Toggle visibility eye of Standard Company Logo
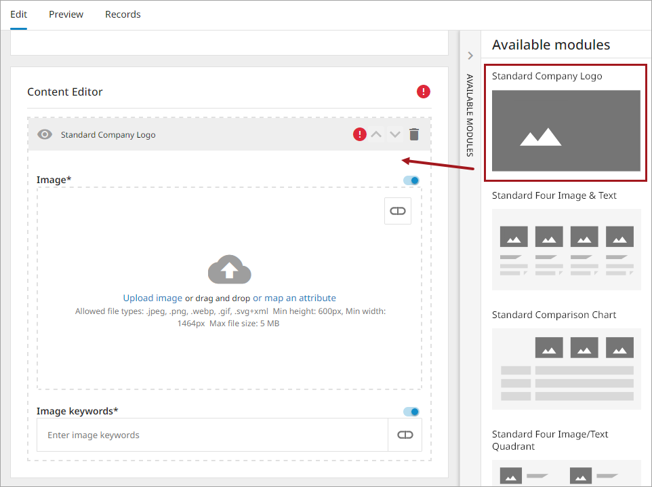The height and width of the screenshot is (487, 652). [45, 134]
